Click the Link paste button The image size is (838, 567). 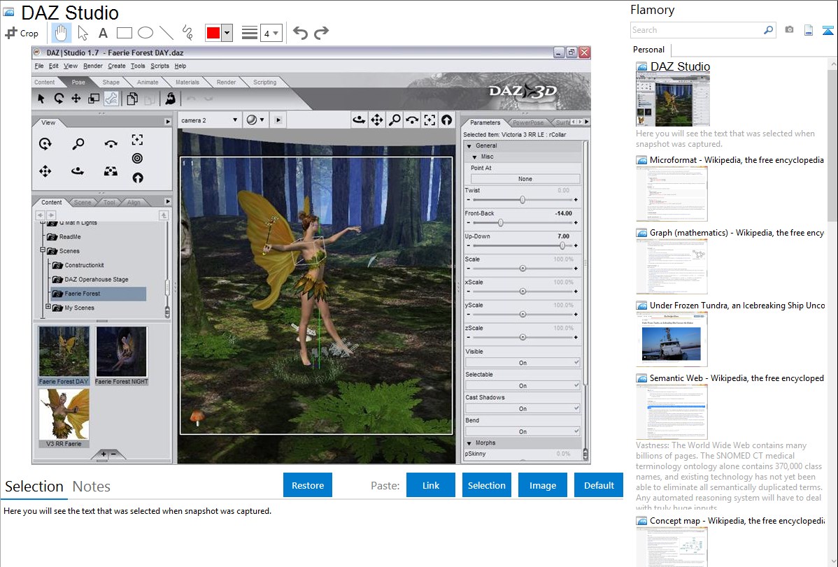[431, 485]
